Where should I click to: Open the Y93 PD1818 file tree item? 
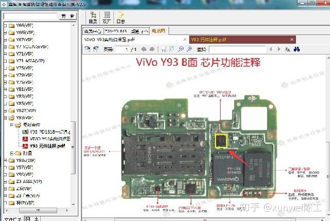click(50, 132)
